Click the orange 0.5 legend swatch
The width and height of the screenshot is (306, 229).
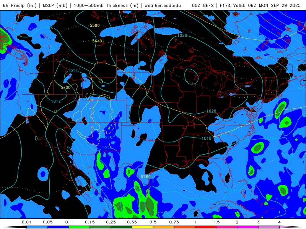click(x=164, y=227)
